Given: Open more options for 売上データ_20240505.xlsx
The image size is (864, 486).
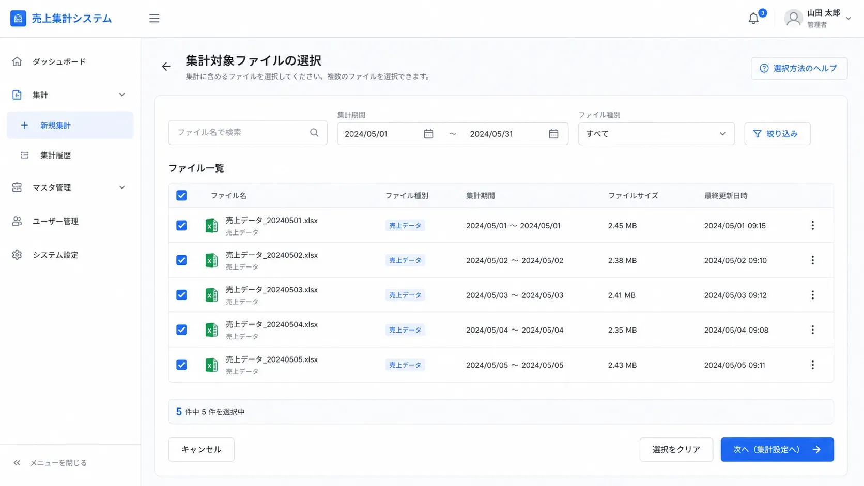Looking at the screenshot, I should pos(812,365).
